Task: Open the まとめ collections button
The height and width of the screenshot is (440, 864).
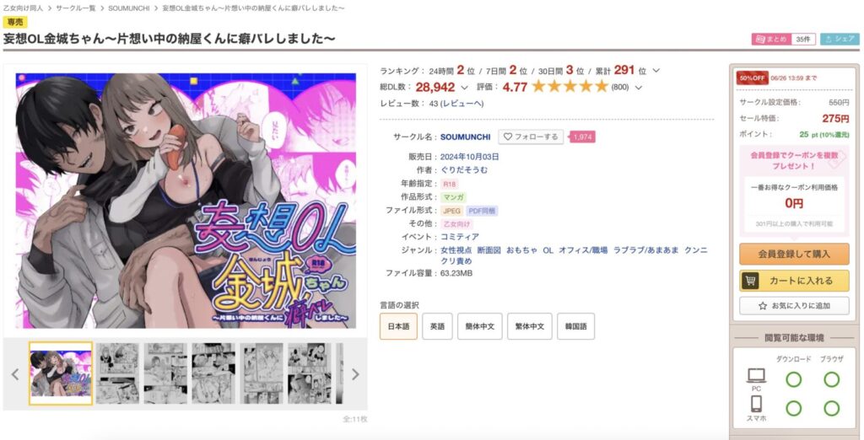Action: tap(784, 39)
